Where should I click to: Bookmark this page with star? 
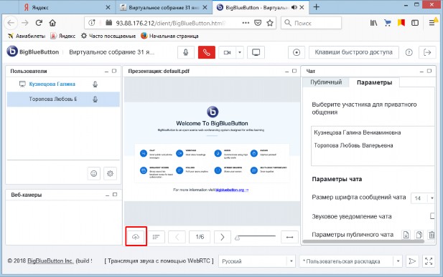pos(270,23)
